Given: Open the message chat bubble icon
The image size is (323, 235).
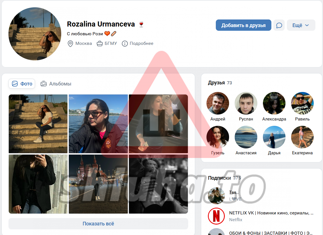Looking at the screenshot, I should (x=279, y=25).
